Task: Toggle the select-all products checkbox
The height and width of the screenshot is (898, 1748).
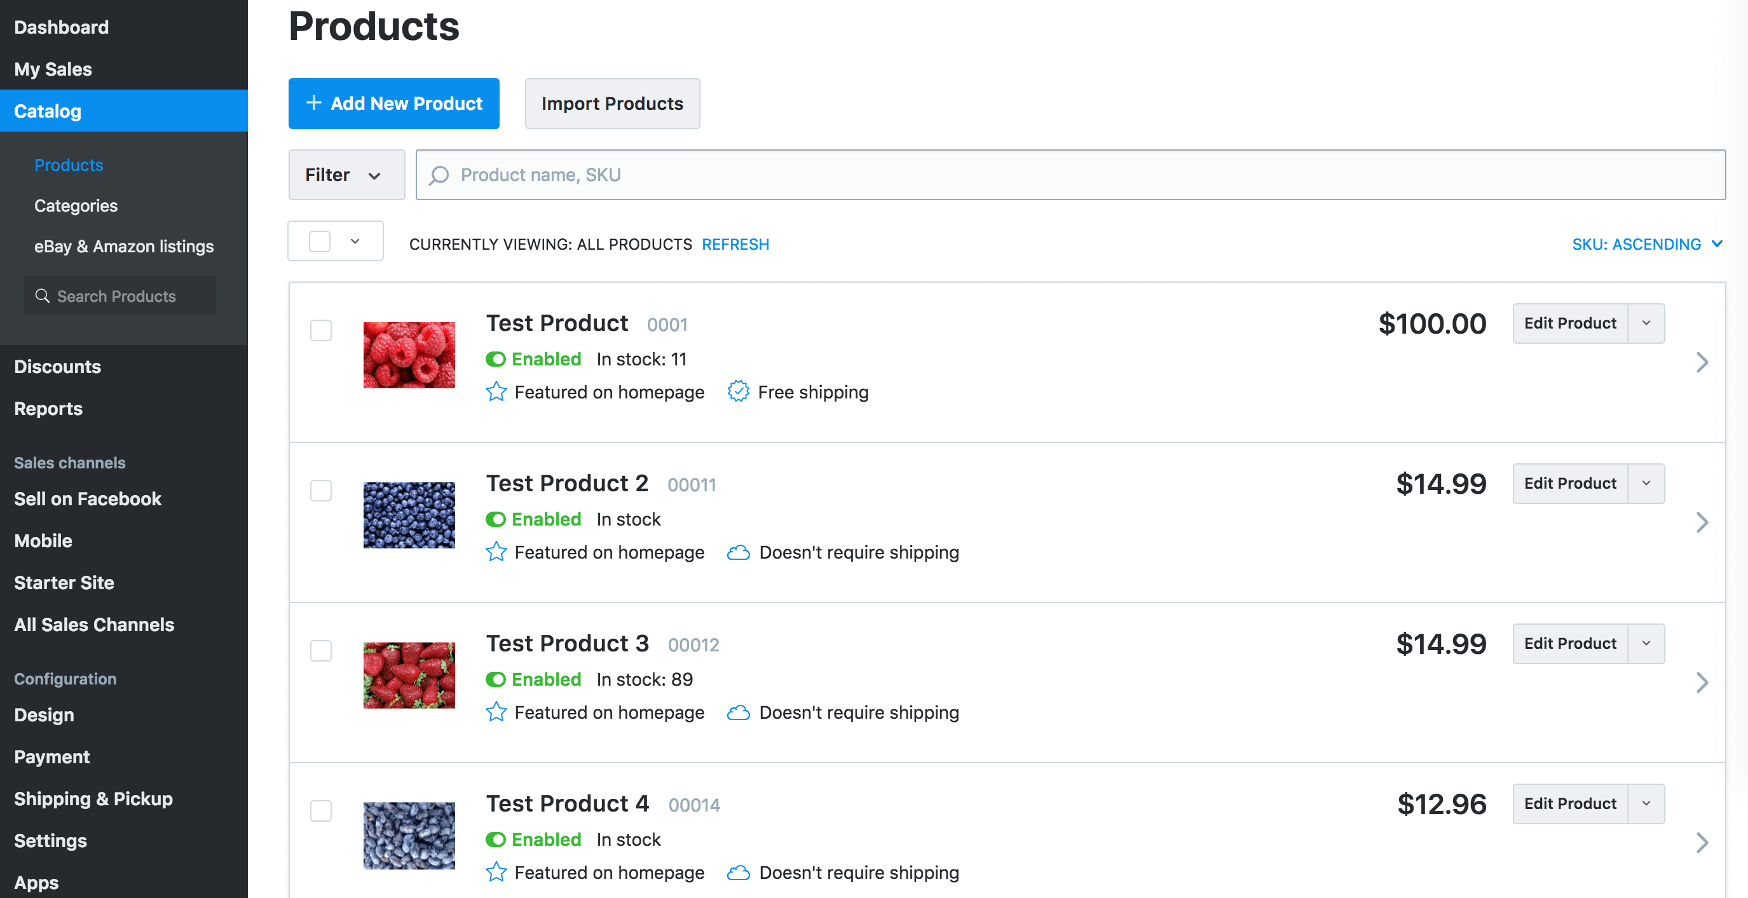Action: (x=320, y=242)
